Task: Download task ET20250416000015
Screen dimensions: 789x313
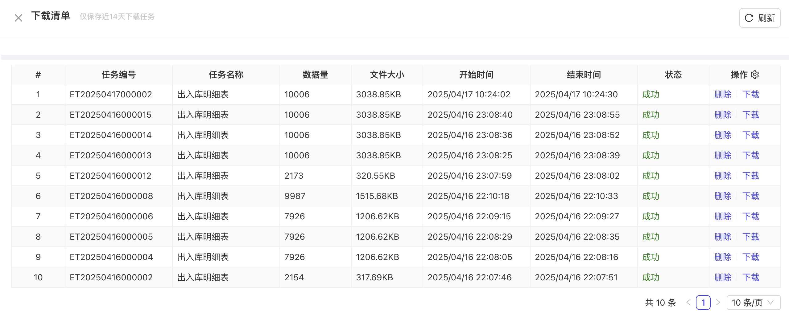Action: point(750,115)
